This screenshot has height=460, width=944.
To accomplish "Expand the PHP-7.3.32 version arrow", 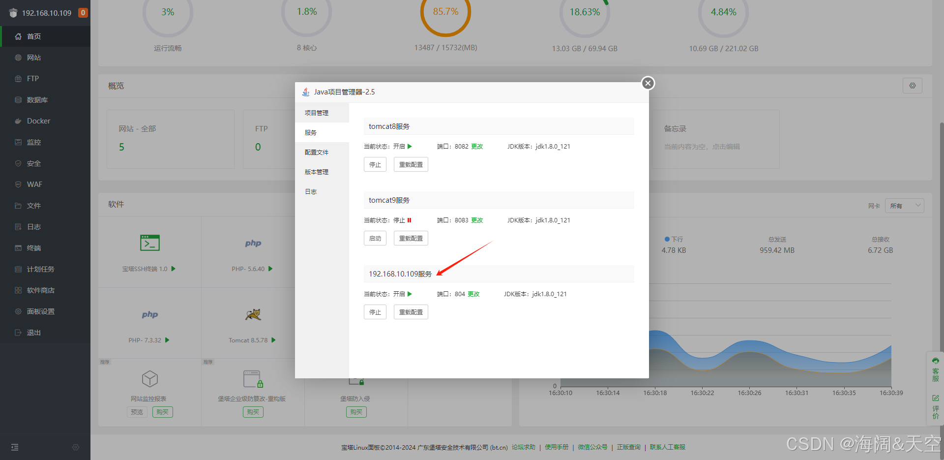I will [x=167, y=339].
